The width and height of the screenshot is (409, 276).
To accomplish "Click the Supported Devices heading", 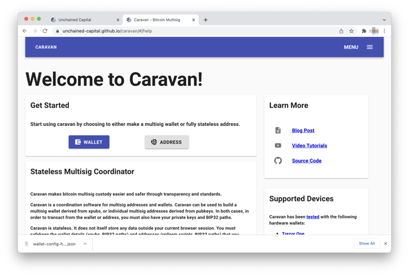I will click(301, 199).
